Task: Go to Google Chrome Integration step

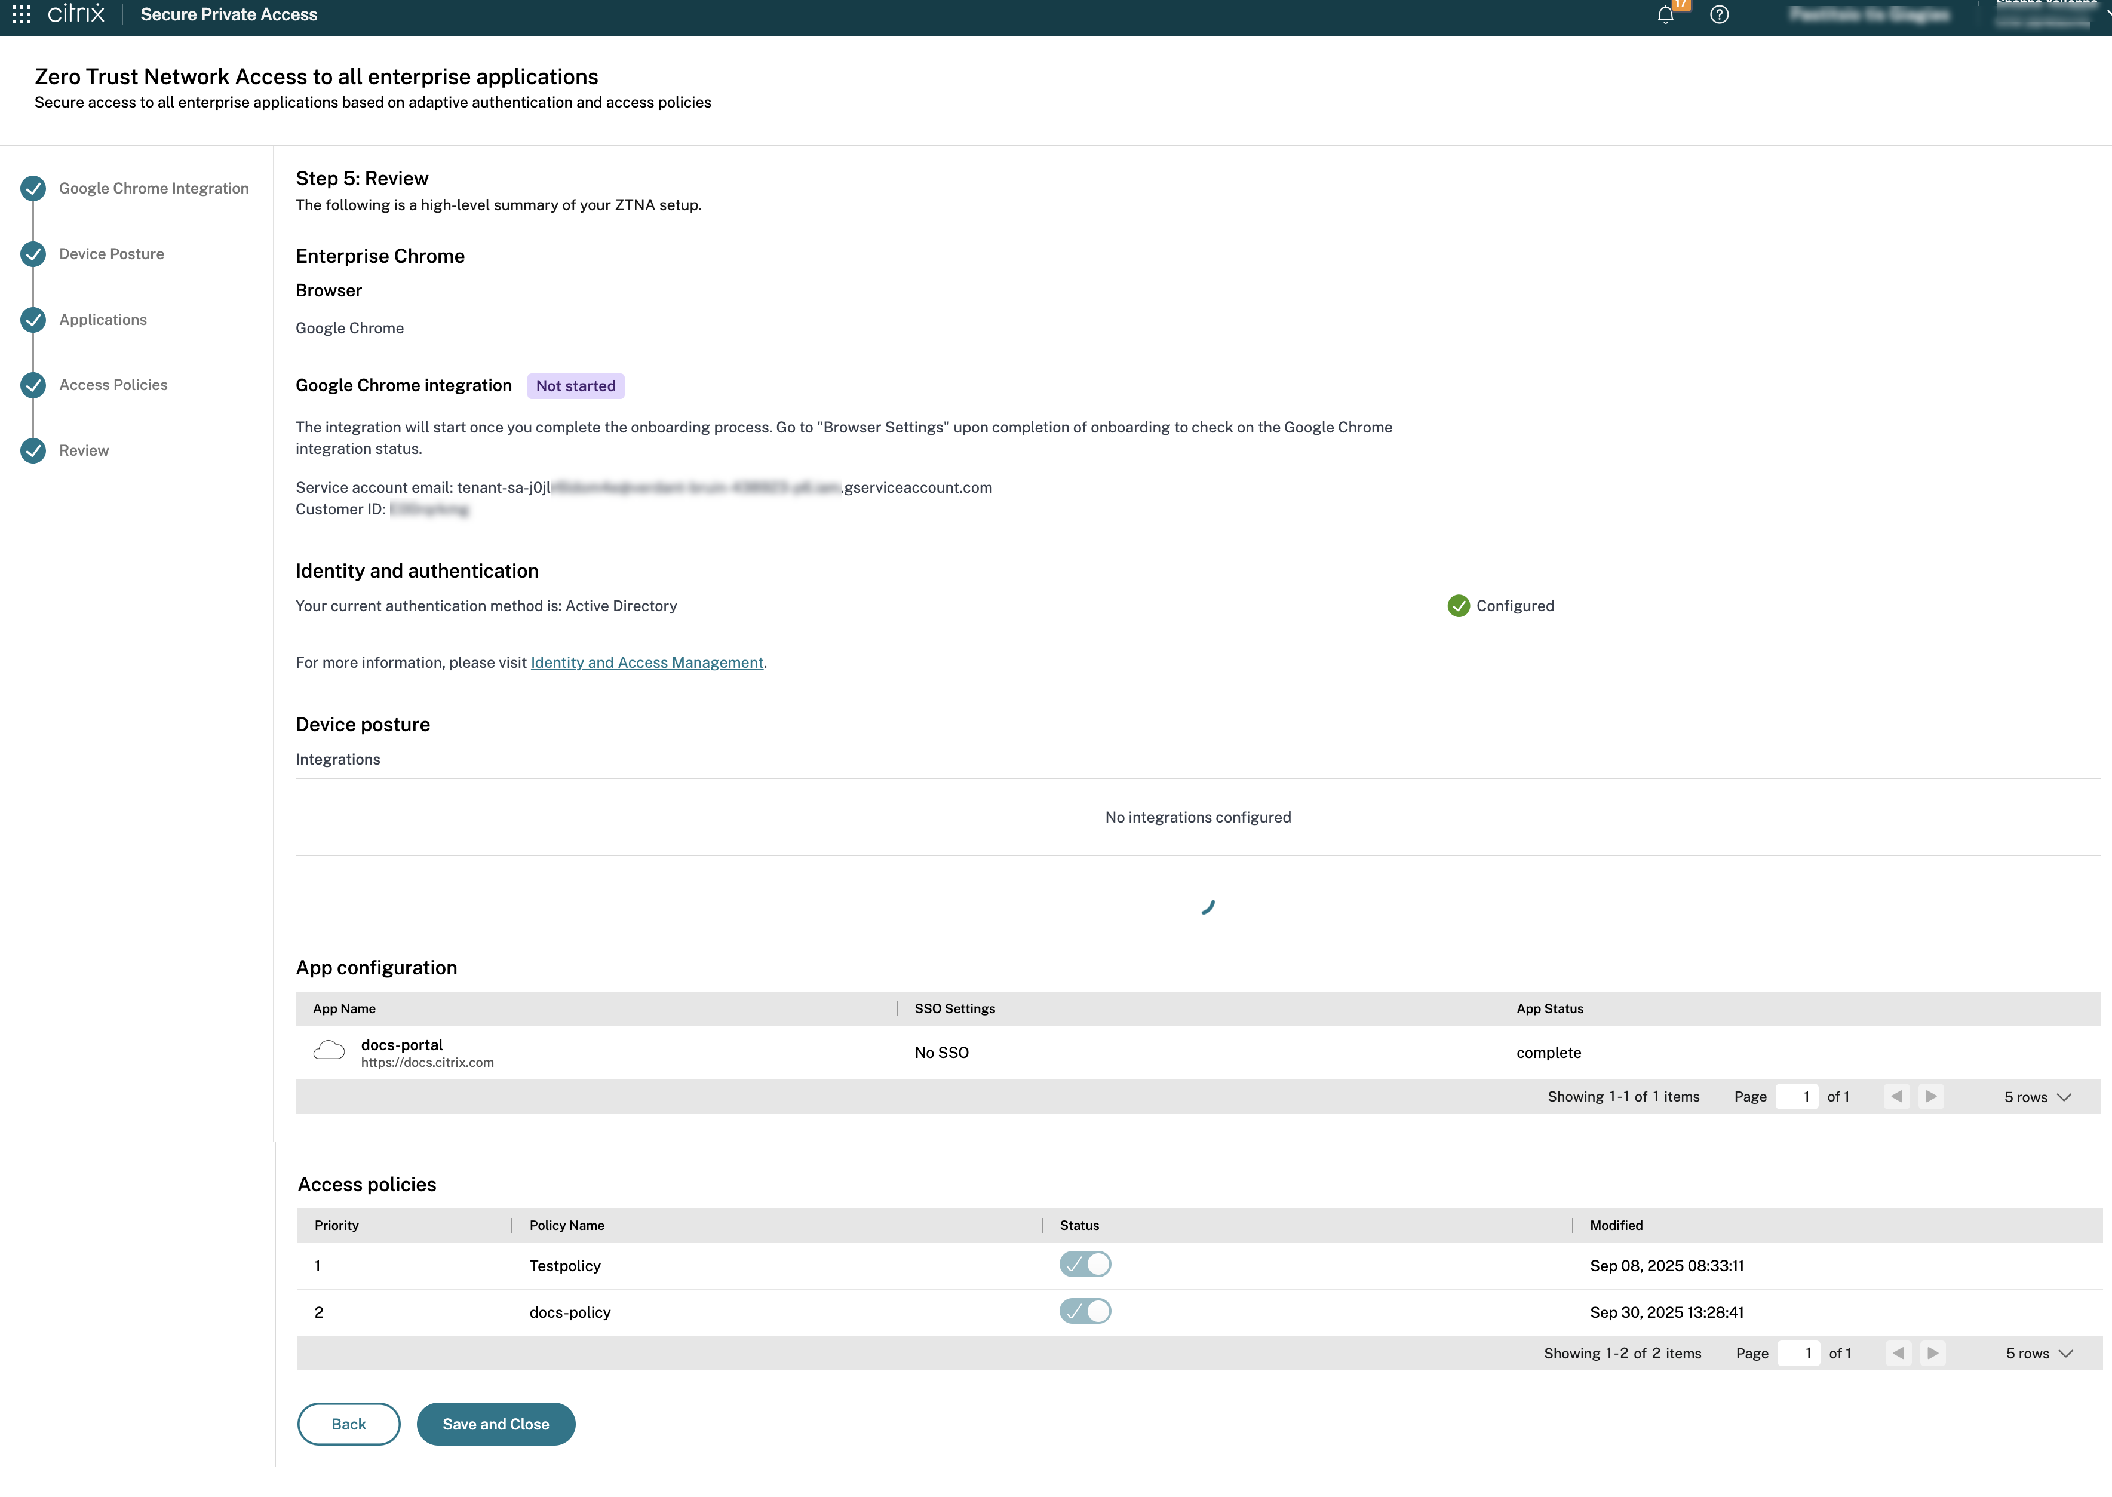Action: click(153, 188)
